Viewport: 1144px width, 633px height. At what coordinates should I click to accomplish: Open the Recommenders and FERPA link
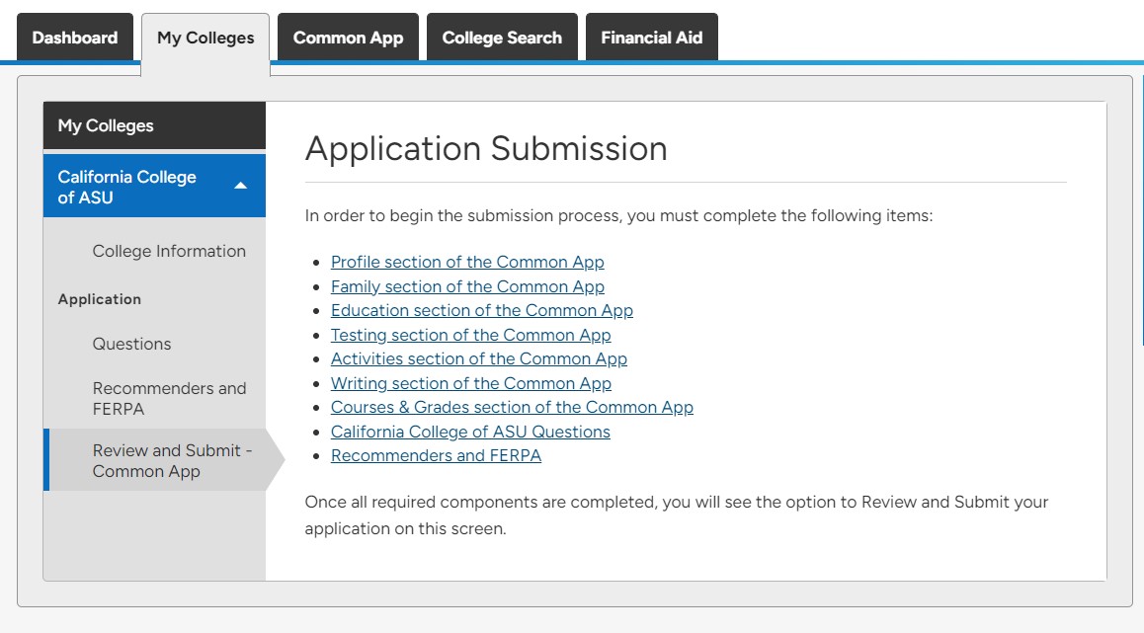click(436, 455)
